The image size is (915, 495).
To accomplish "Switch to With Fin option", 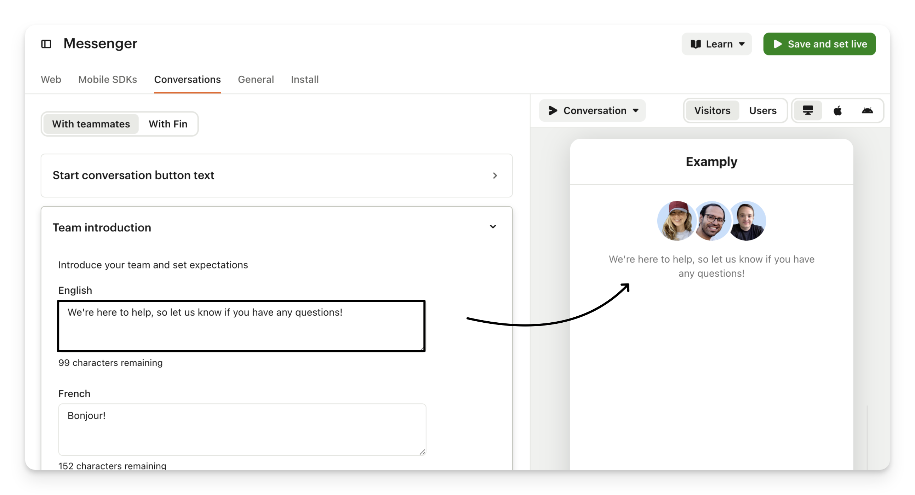I will (168, 124).
